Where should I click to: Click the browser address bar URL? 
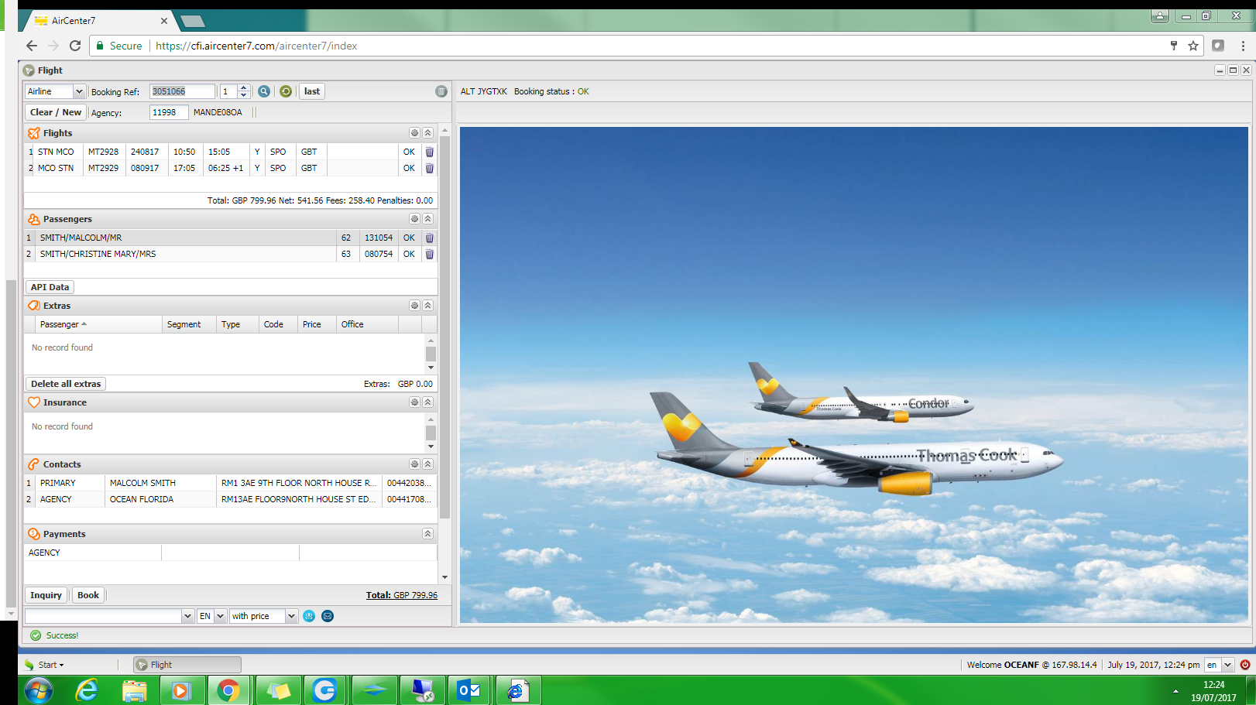[x=256, y=46]
